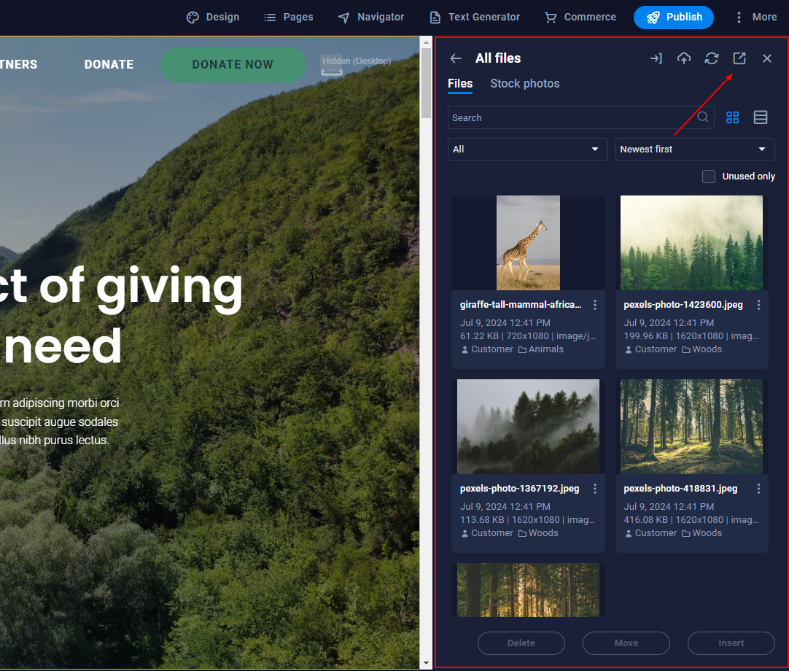Click the DONATE nav link
Viewport: 789px width, 671px height.
pyautogui.click(x=109, y=64)
